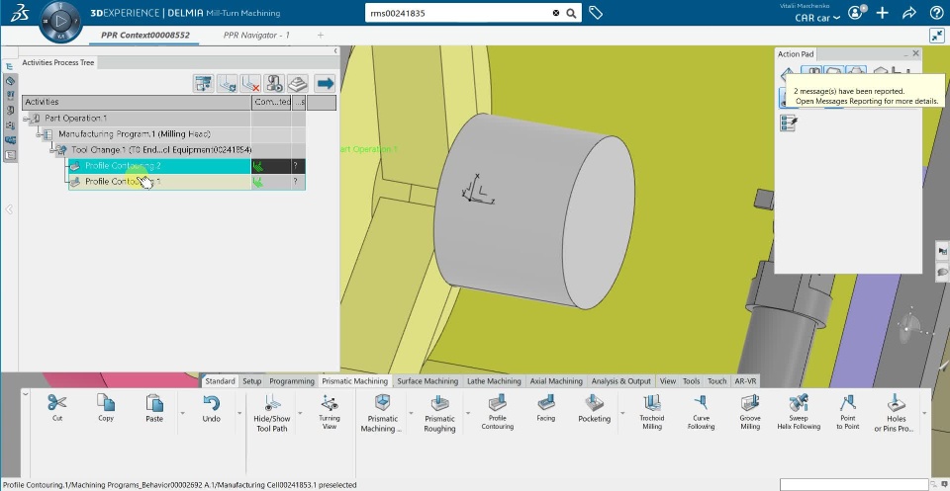Clear the search field text
Screen dimensions: 950x491
tap(555, 13)
